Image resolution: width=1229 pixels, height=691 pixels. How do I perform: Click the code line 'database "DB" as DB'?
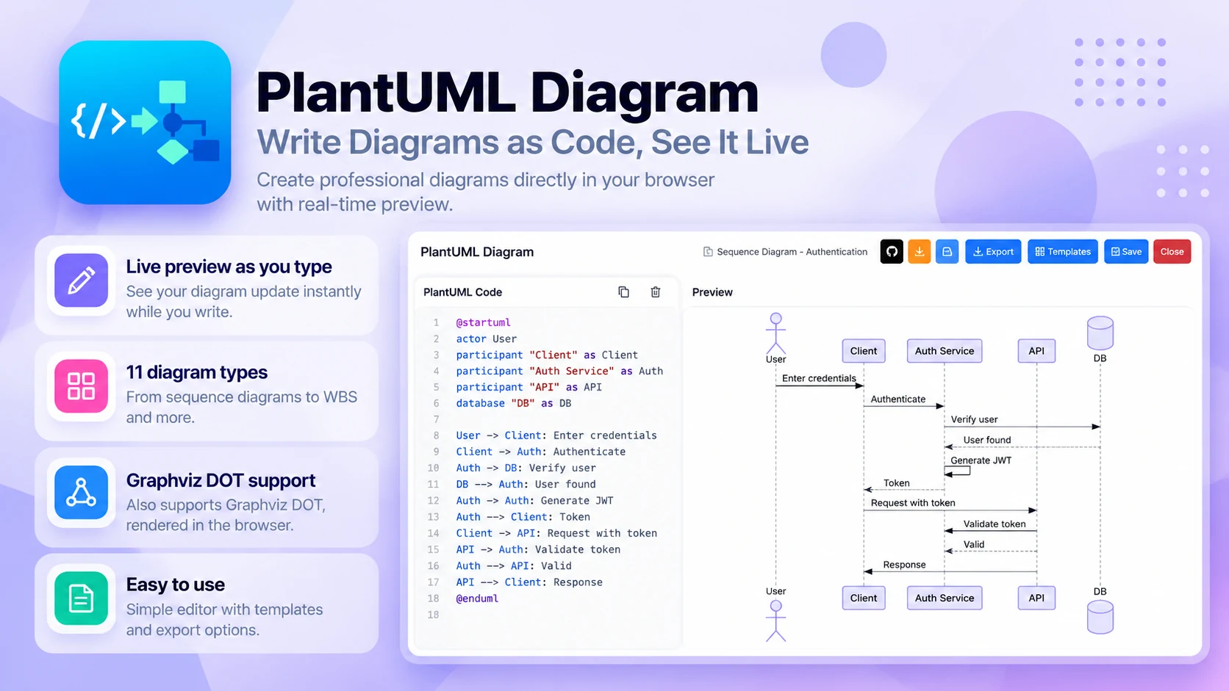pyautogui.click(x=513, y=403)
